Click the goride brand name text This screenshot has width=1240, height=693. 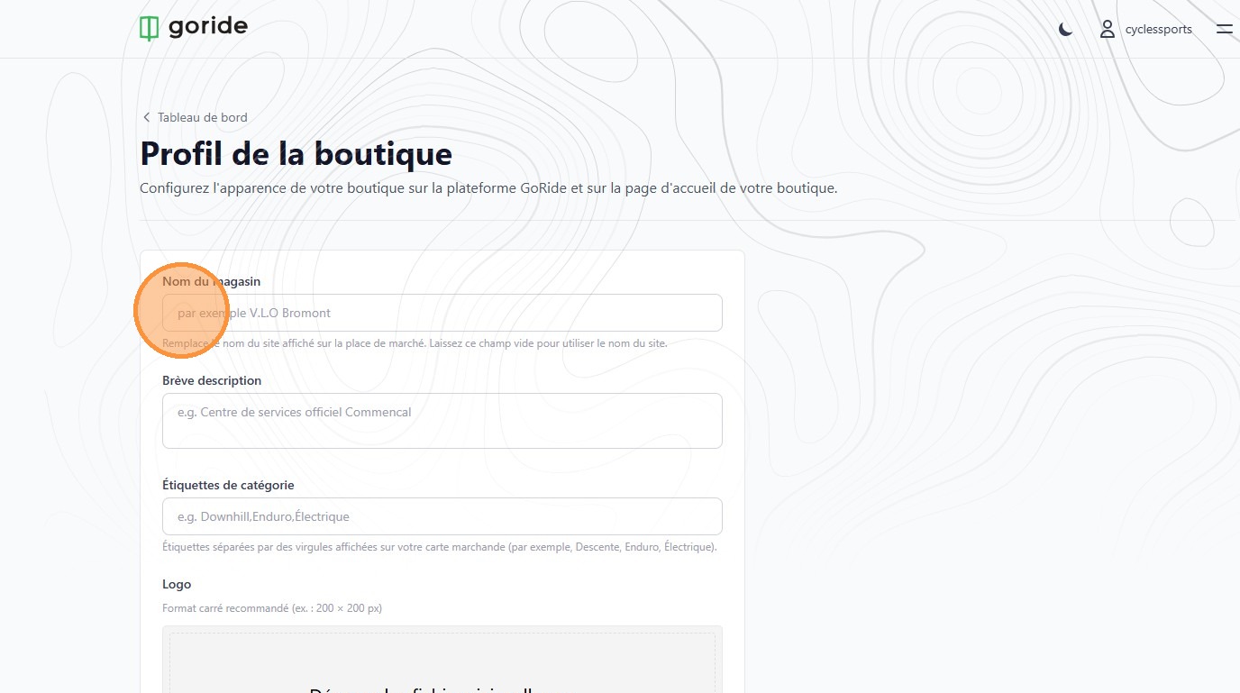tap(207, 27)
